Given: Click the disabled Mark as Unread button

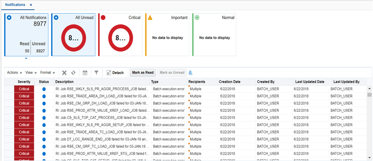Looking at the screenshot, I should (x=172, y=72).
